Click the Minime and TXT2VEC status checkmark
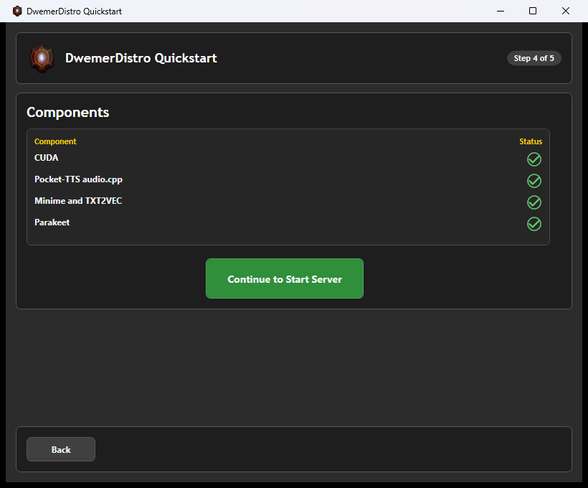Screen dimensions: 588x488 pyautogui.click(x=534, y=202)
